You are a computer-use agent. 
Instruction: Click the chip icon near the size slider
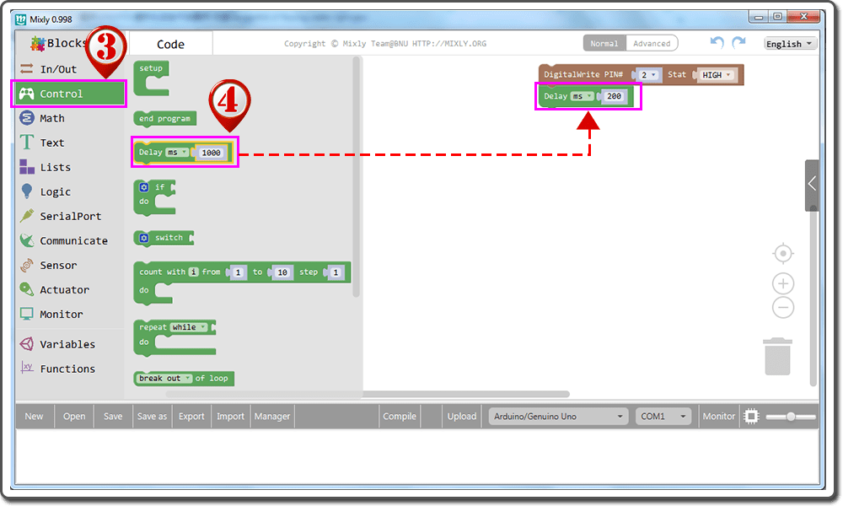point(751,417)
